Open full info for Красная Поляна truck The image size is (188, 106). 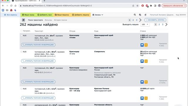click(x=38, y=98)
